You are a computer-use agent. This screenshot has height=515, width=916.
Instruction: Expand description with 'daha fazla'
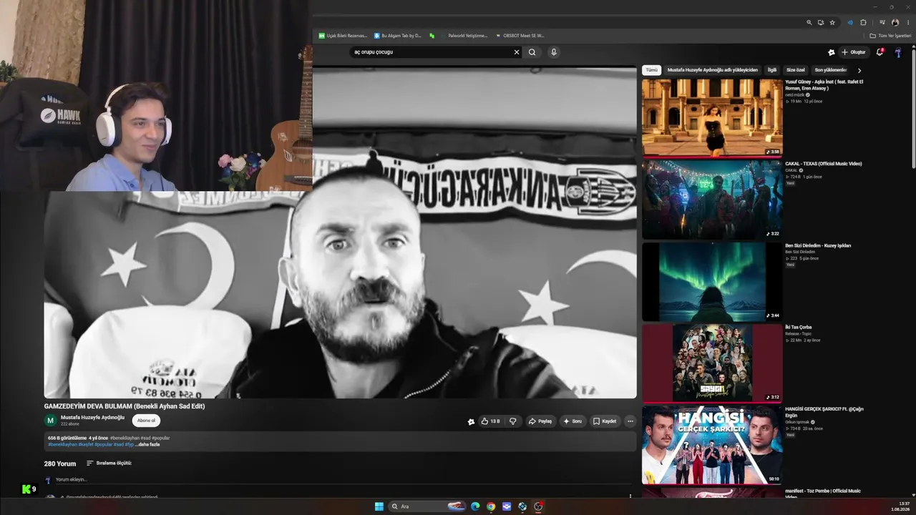148,444
